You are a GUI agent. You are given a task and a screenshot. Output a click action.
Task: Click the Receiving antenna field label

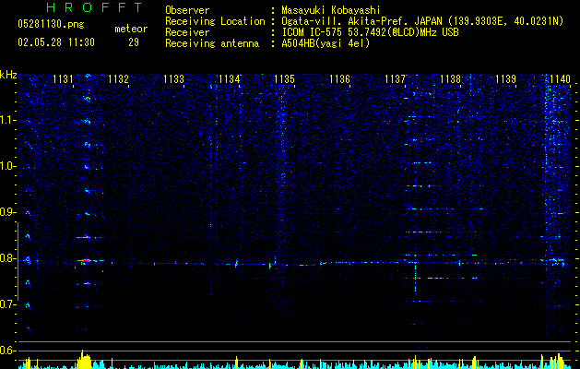[212, 43]
